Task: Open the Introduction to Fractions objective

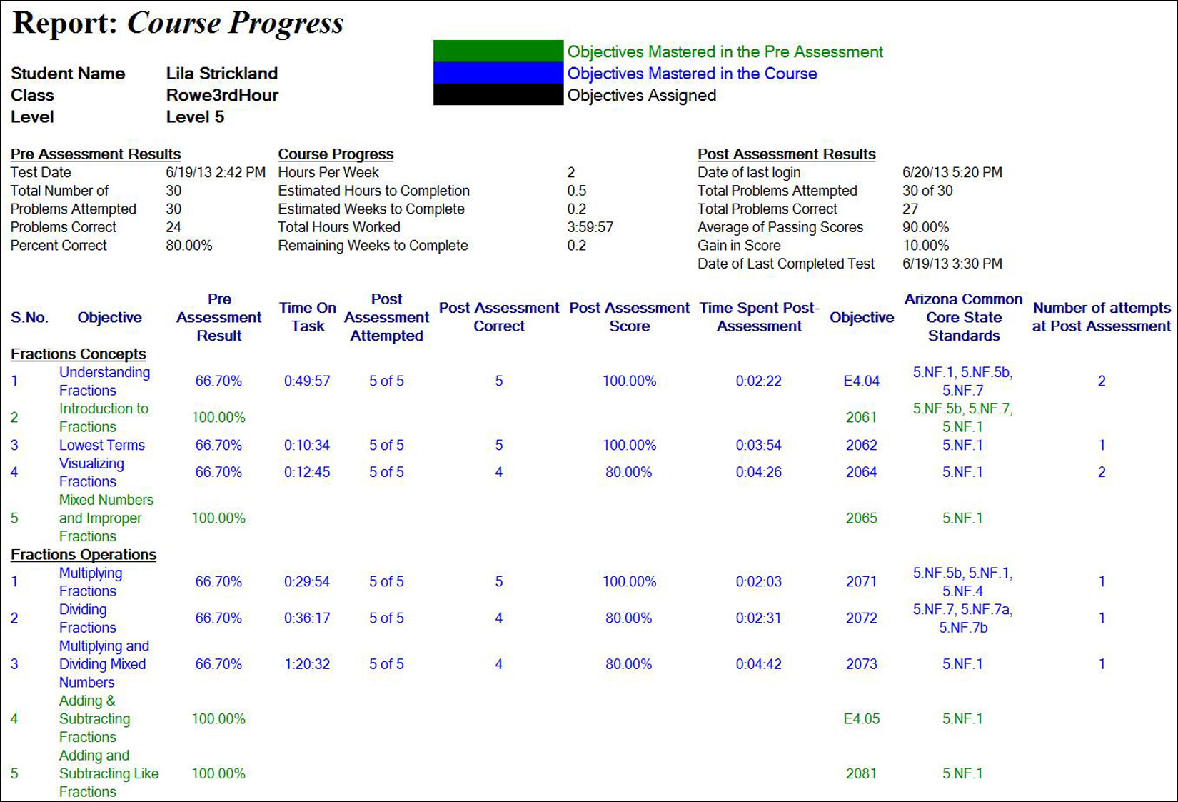Action: click(x=104, y=417)
